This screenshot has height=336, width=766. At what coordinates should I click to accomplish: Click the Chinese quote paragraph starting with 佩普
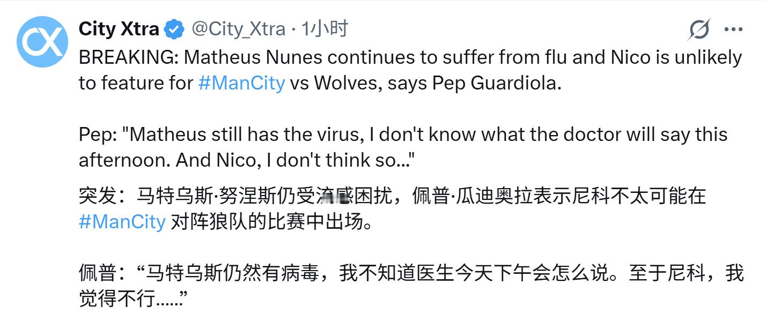tap(375, 279)
